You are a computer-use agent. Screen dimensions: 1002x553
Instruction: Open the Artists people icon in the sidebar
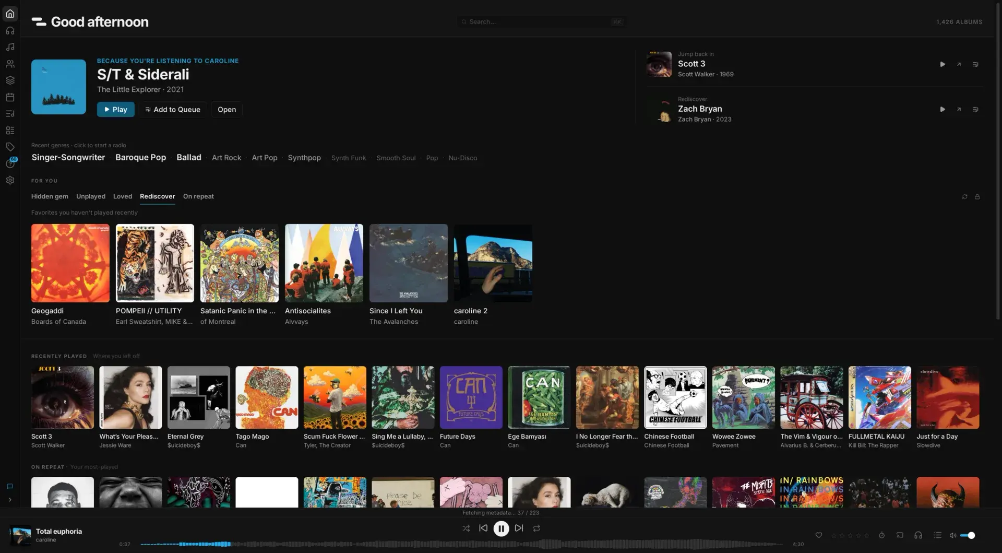pos(10,64)
